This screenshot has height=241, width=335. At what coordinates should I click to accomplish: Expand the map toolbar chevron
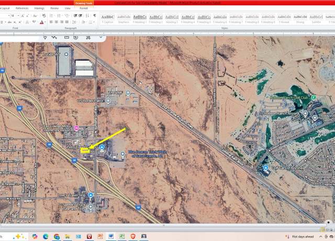tap(101, 37)
